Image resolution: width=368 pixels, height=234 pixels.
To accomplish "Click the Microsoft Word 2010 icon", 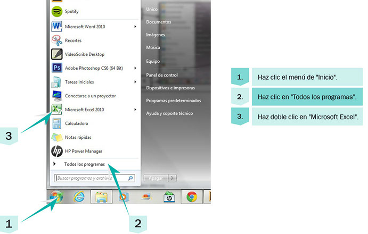I will click(x=57, y=27).
